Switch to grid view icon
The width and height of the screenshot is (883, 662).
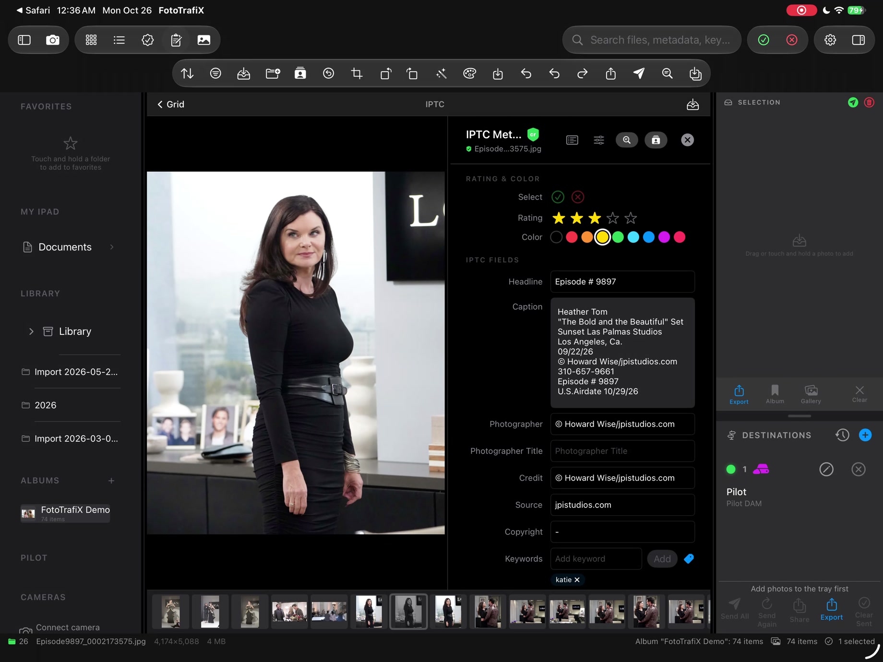91,40
